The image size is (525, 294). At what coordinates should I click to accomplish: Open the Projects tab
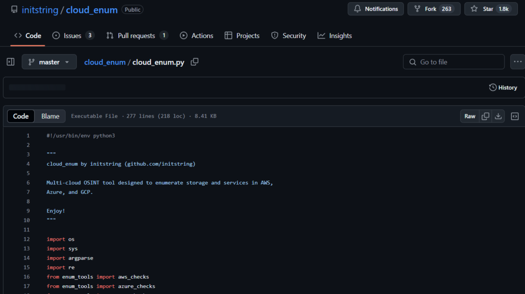coord(242,35)
